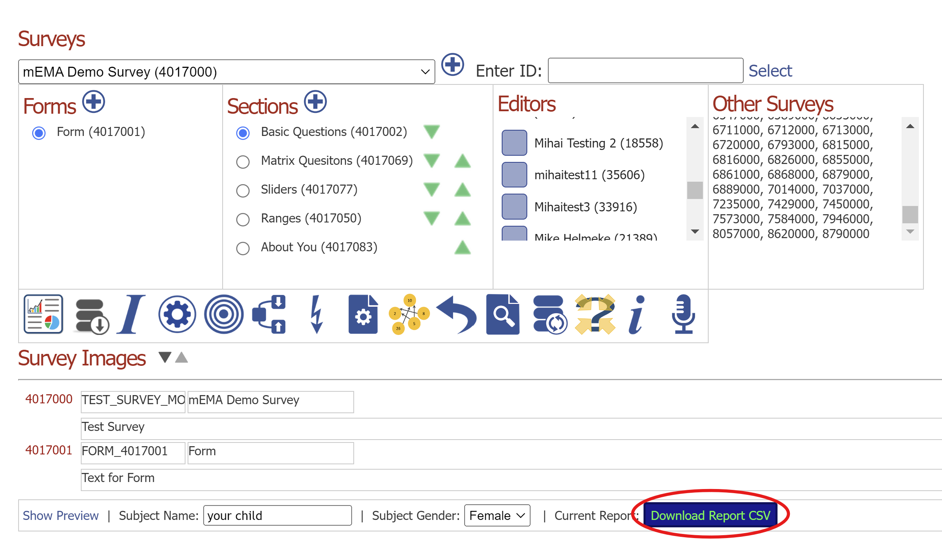Image resolution: width=942 pixels, height=550 pixels.
Task: Click the blue undo arrow icon
Action: tap(456, 314)
